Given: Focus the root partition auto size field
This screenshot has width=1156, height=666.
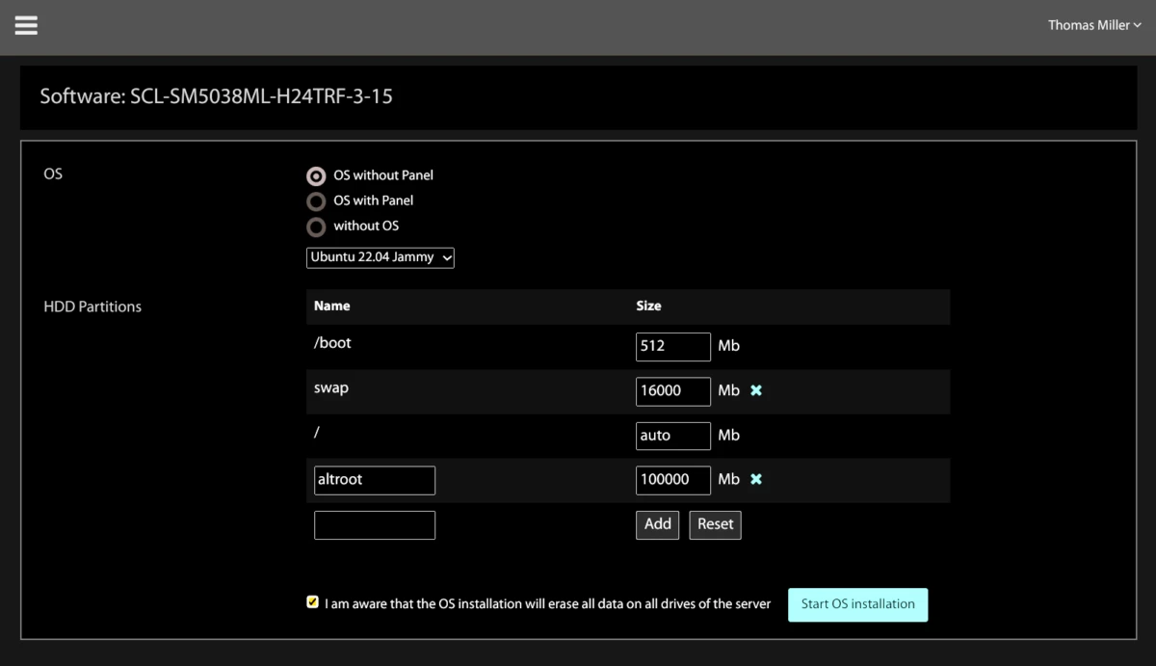Looking at the screenshot, I should click(x=672, y=436).
